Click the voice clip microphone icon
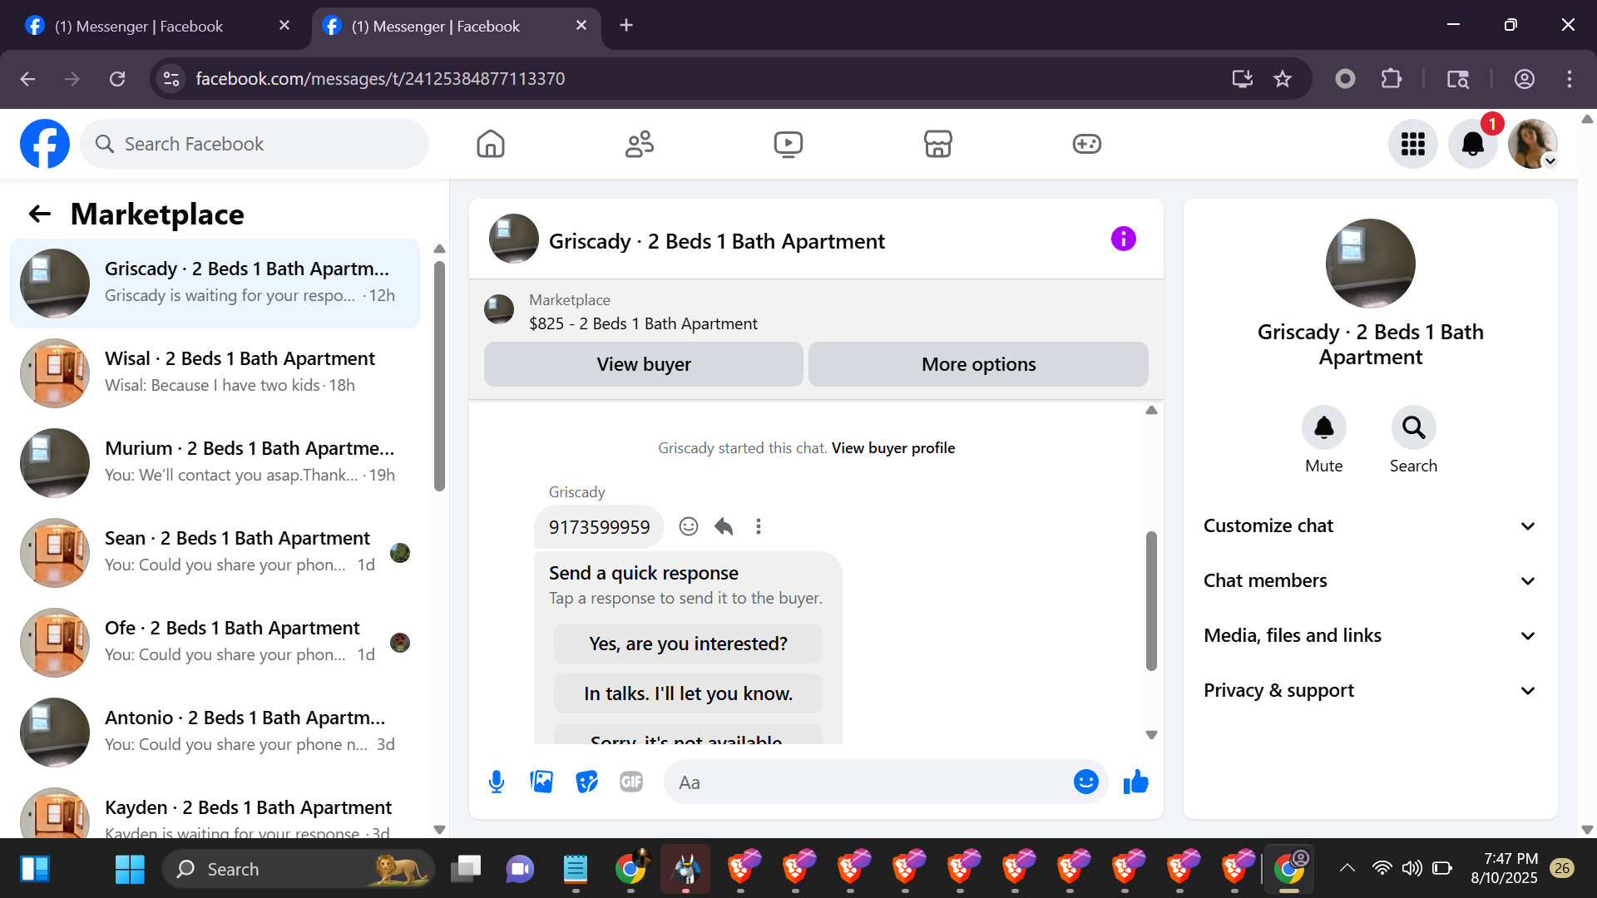1597x898 pixels. pyautogui.click(x=497, y=782)
